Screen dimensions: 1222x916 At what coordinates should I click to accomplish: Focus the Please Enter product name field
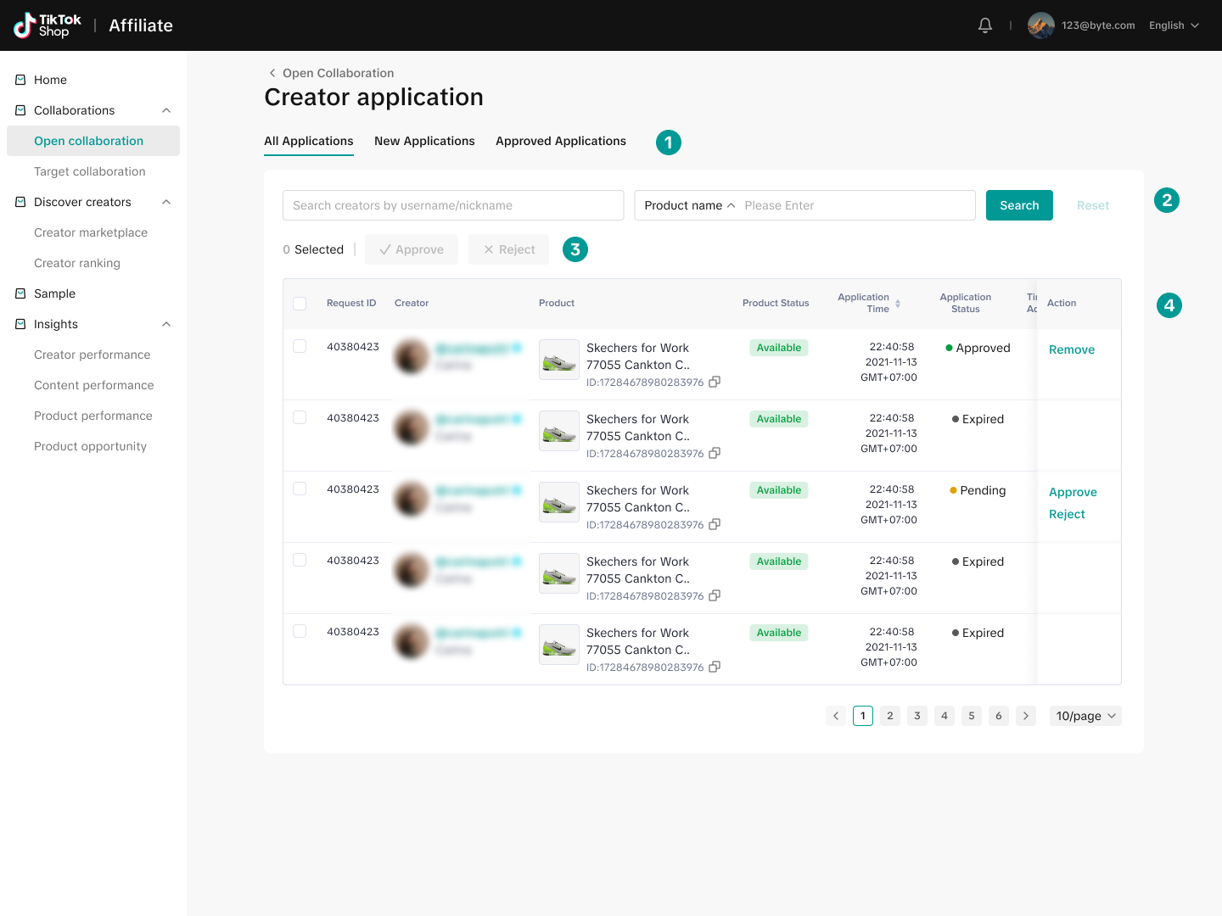point(855,205)
